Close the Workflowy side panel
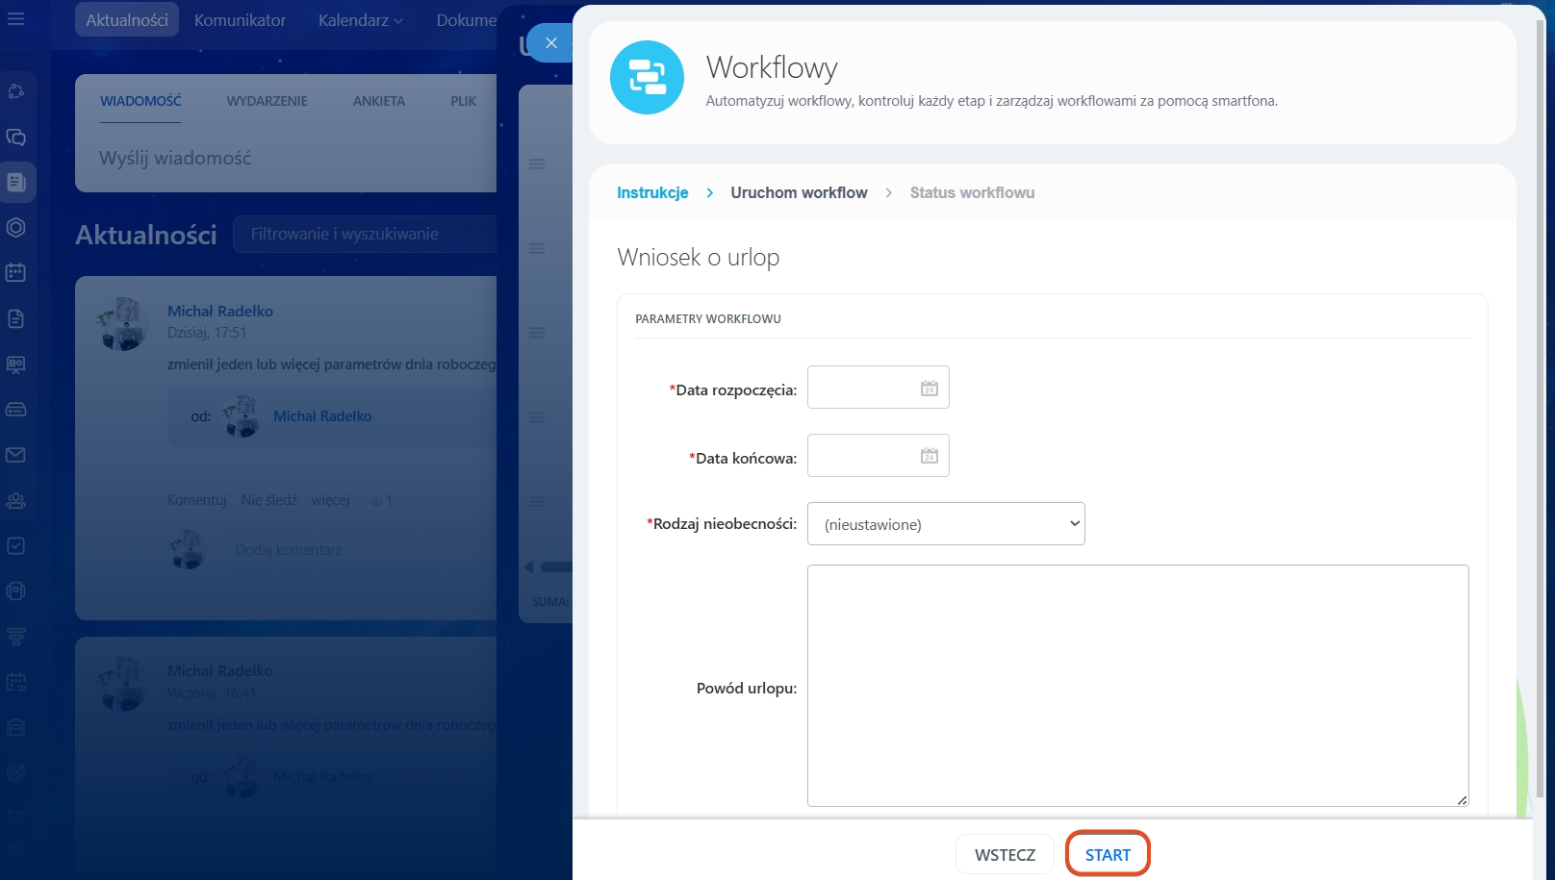The height and width of the screenshot is (880, 1555). point(551,42)
